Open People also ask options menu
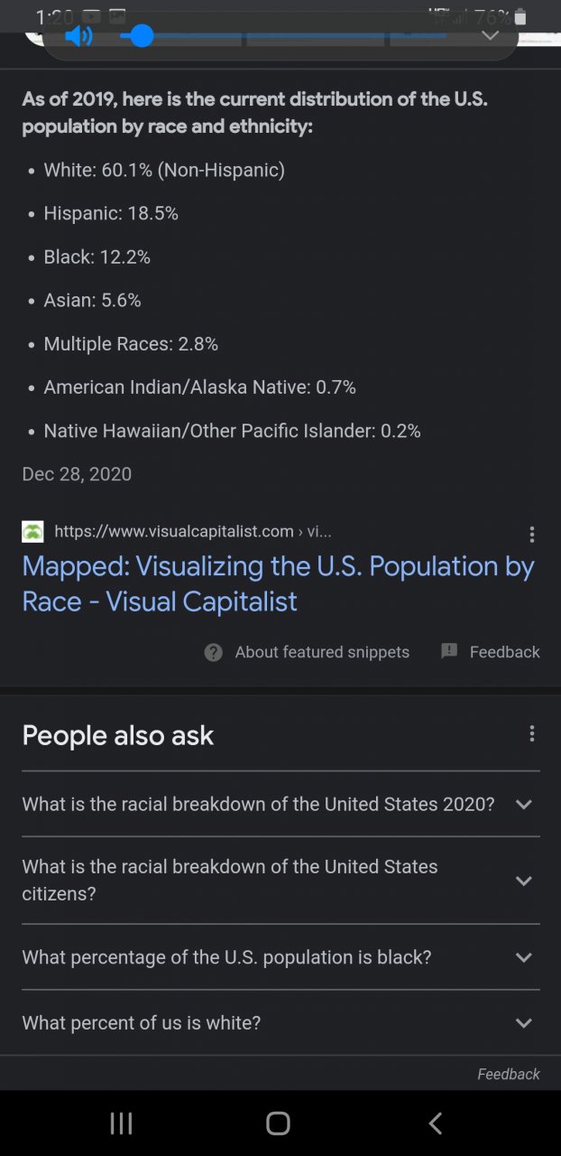Screen dimensions: 561x1156 click(x=532, y=733)
